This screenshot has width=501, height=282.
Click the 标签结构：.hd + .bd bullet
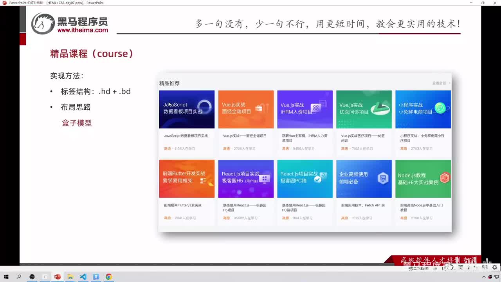[96, 91]
